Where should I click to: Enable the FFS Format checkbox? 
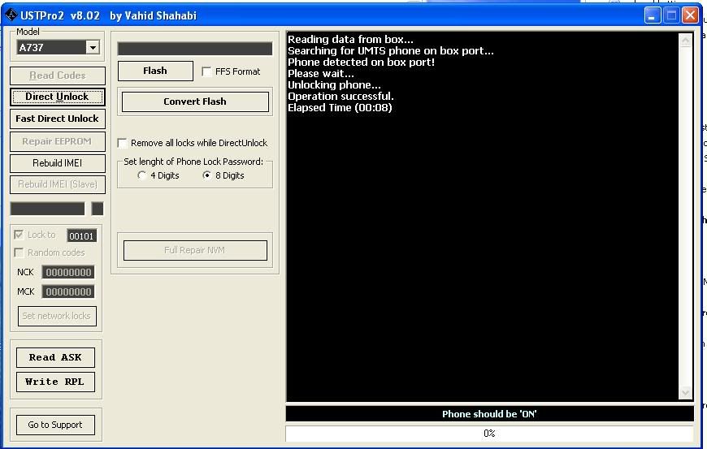click(206, 71)
